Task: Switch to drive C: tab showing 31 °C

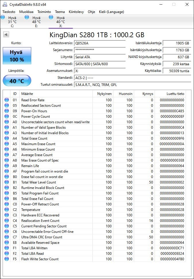Action: (12, 22)
